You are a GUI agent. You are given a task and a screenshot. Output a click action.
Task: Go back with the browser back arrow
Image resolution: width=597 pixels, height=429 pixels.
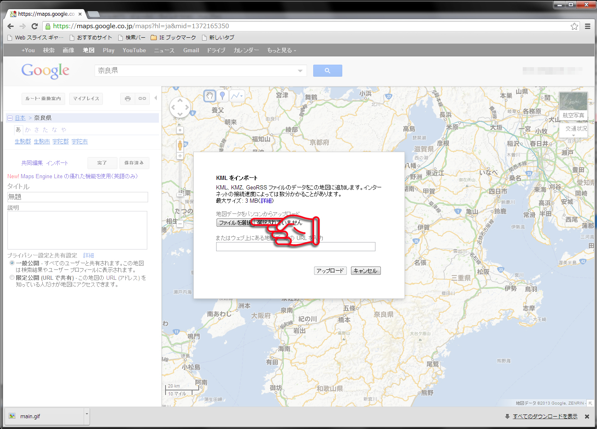click(x=11, y=26)
